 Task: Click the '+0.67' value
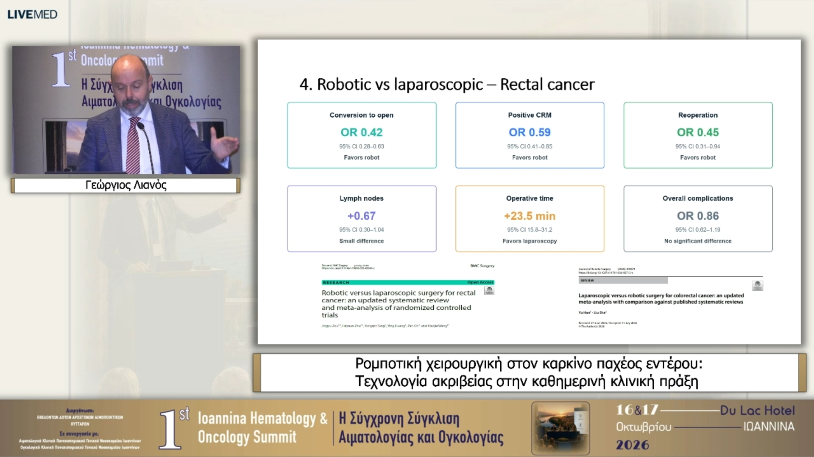pos(362,216)
